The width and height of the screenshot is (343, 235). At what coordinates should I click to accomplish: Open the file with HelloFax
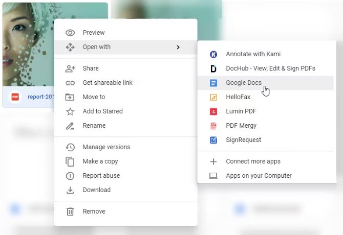click(x=267, y=97)
